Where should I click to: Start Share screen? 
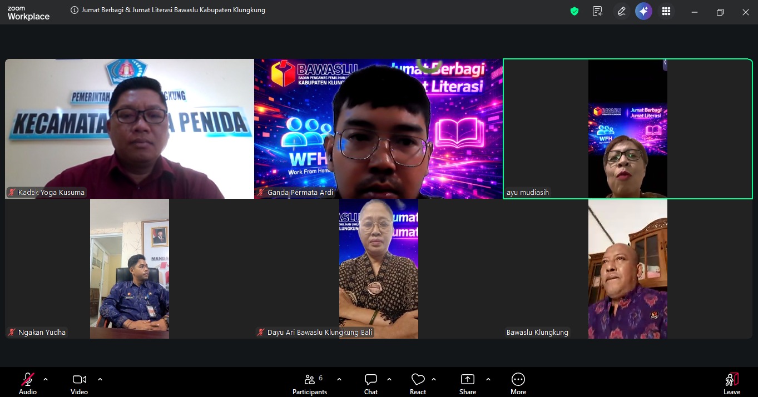click(468, 384)
